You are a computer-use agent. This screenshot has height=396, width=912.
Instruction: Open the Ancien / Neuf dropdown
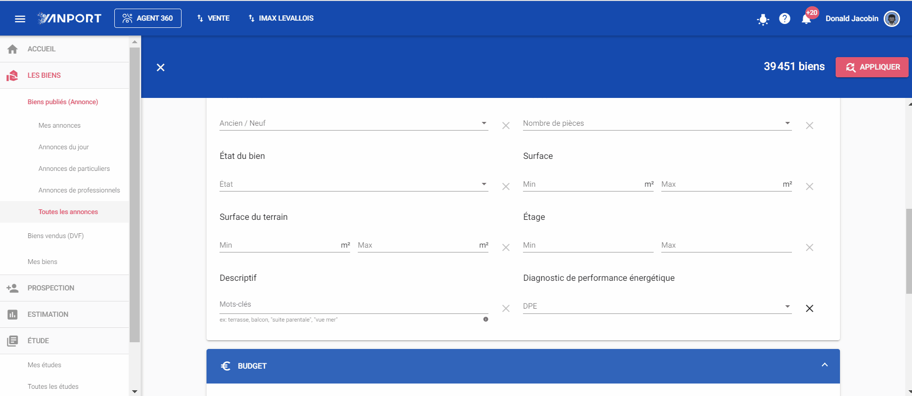(353, 123)
